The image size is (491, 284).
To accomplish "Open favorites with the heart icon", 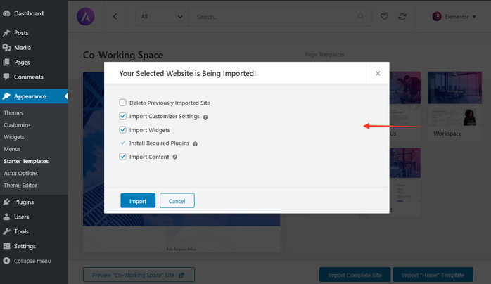I will click(384, 17).
